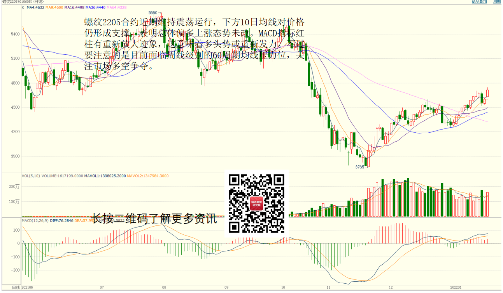The width and height of the screenshot is (503, 293).
Task: Click the DIFF:76.2846 value label
Action: [62, 221]
